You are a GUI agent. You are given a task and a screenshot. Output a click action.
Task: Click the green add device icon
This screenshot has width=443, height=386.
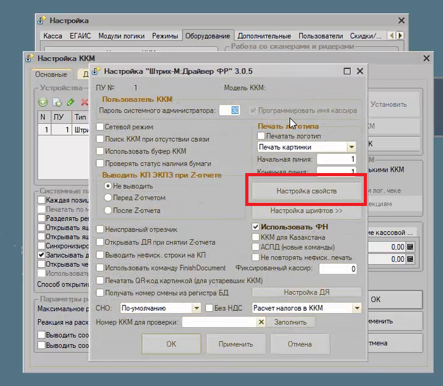43,102
